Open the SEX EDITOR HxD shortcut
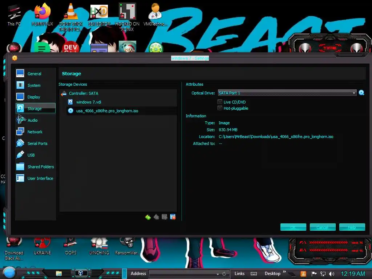Image resolution: width=372 pixels, height=279 pixels. pyautogui.click(x=99, y=15)
